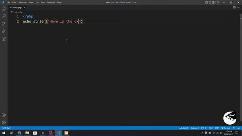The height and width of the screenshot is (136, 242).
Task: Open the Manage gear icon
Action: [x=4, y=122]
